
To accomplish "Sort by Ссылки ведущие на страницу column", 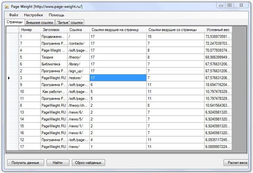I will pos(117,30).
